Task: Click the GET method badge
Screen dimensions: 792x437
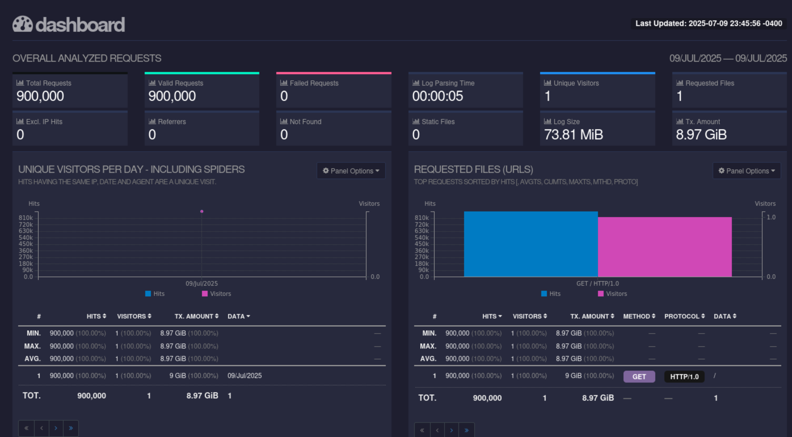Action: click(x=639, y=377)
